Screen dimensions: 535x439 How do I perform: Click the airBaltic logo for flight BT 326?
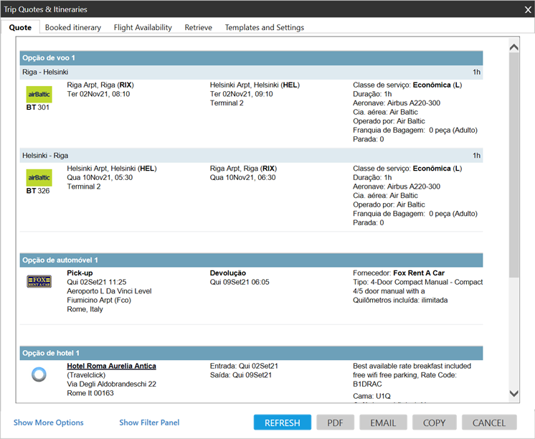click(x=39, y=178)
